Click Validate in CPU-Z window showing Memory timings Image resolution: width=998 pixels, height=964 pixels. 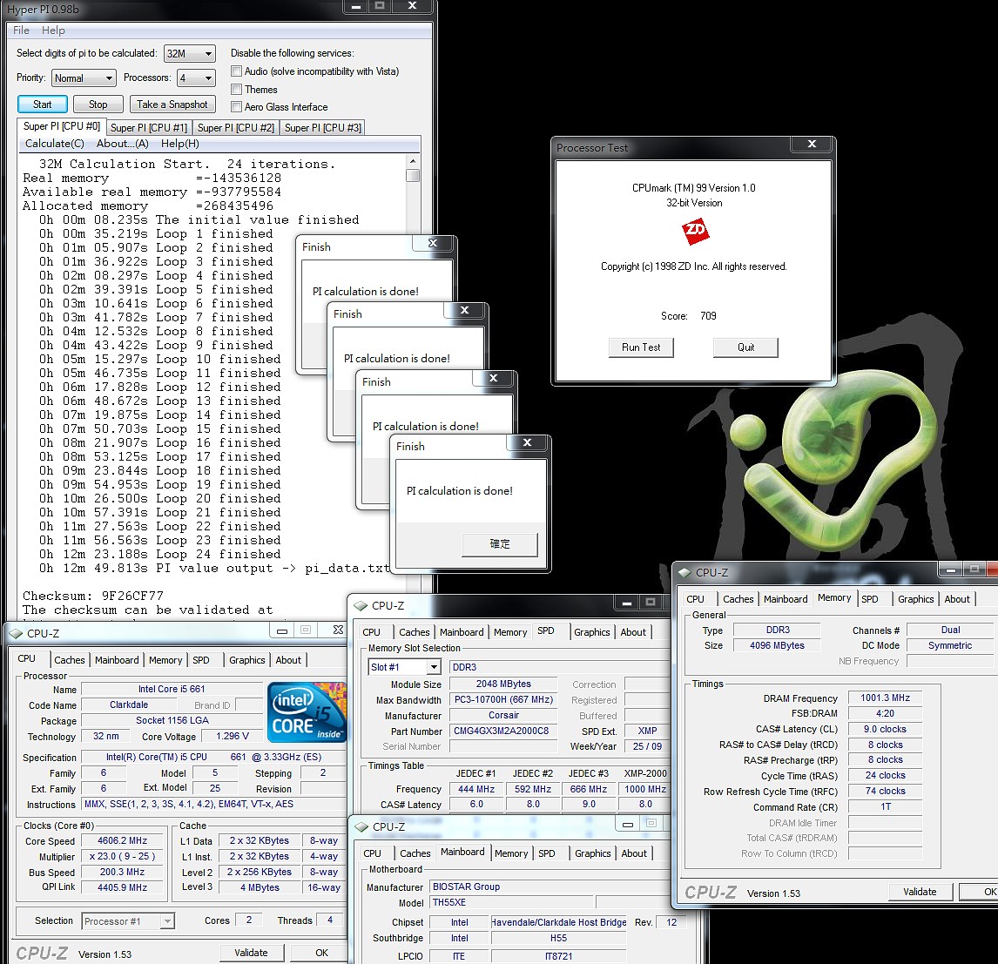point(920,892)
